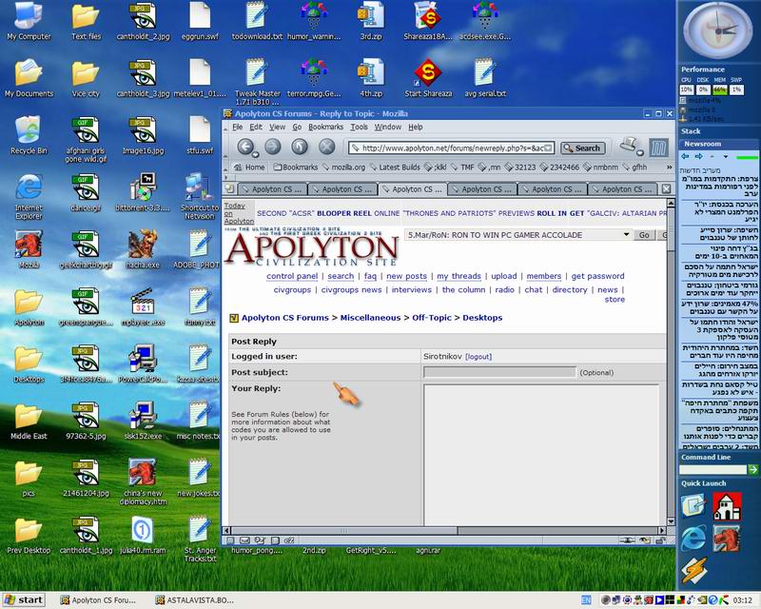Click the Stop loading button

(x=327, y=147)
